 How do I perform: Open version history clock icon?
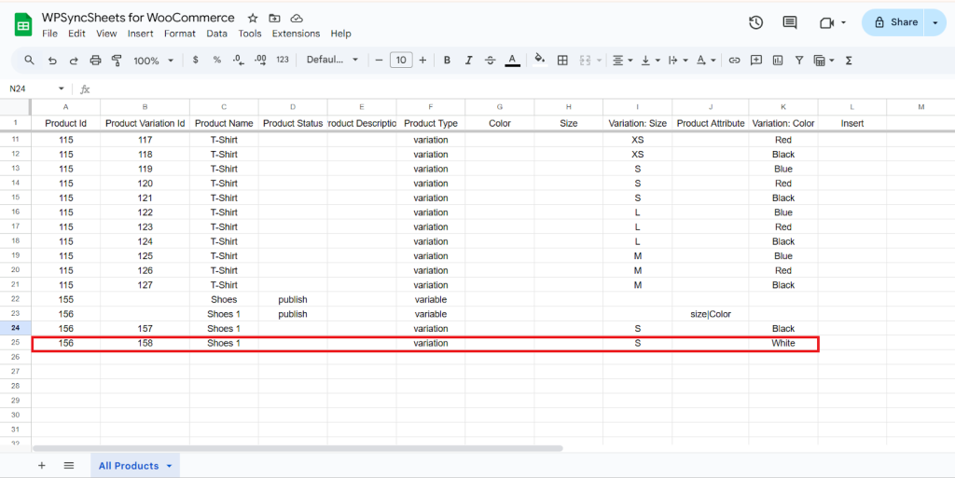[755, 22]
